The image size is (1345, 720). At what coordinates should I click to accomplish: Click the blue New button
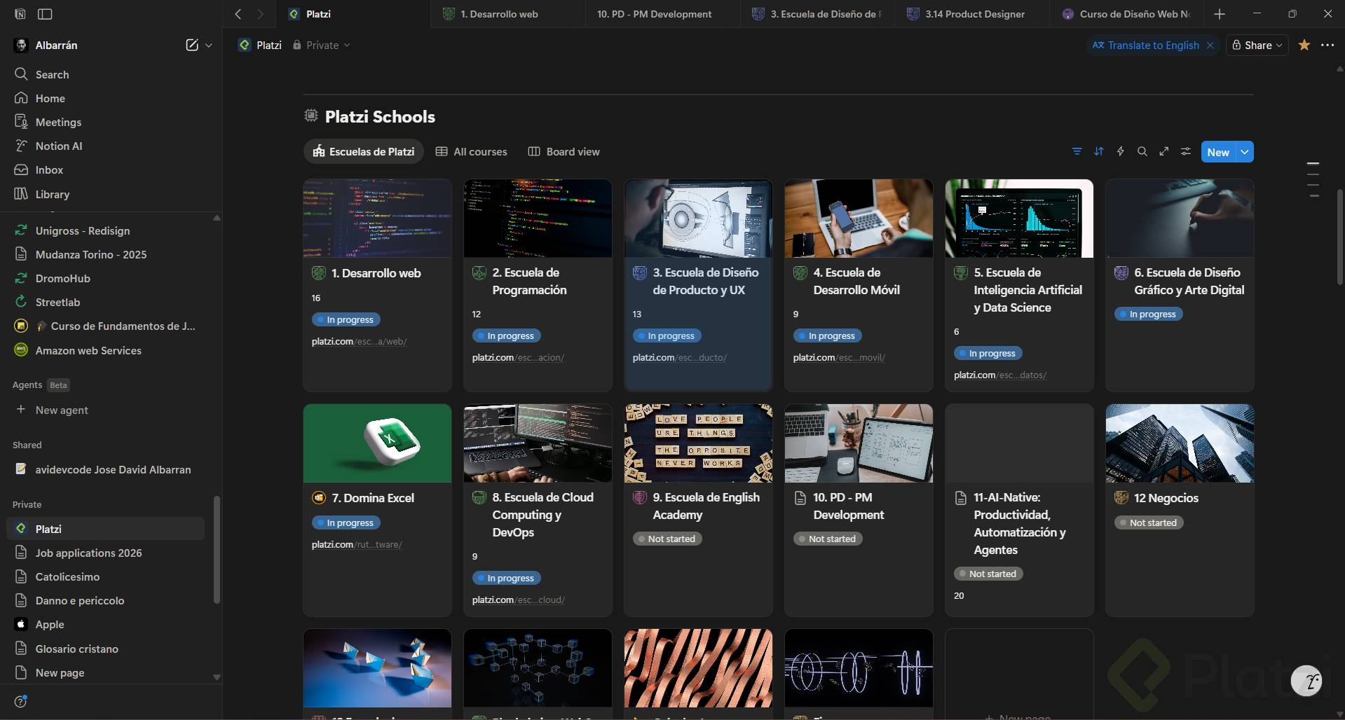coord(1217,152)
